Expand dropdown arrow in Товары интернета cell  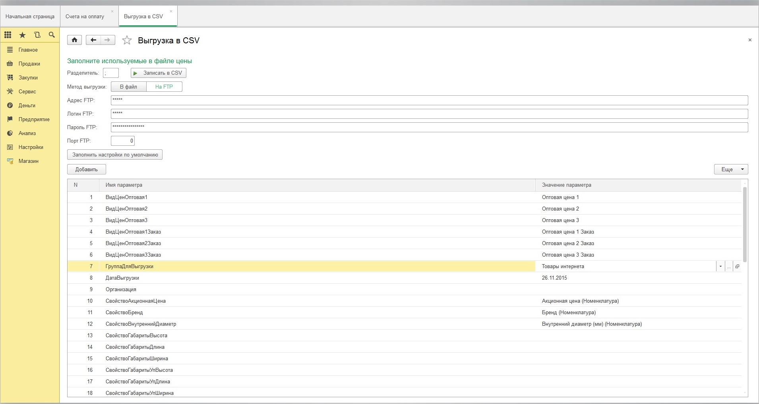click(x=720, y=267)
